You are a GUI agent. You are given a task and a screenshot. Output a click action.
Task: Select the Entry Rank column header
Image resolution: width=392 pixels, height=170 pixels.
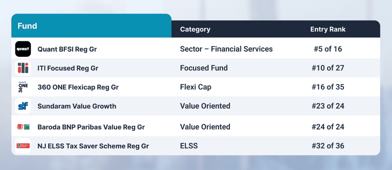[328, 29]
